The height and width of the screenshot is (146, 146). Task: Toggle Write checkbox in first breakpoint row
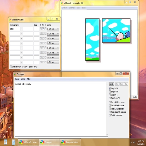43,29
